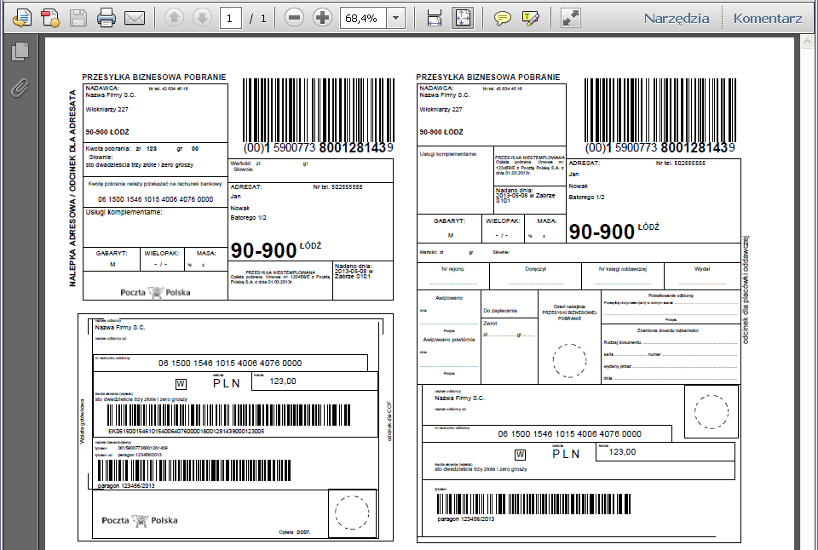Click the 'Pokwitowanie odbioru' heading
The image size is (818, 550).
671,295
